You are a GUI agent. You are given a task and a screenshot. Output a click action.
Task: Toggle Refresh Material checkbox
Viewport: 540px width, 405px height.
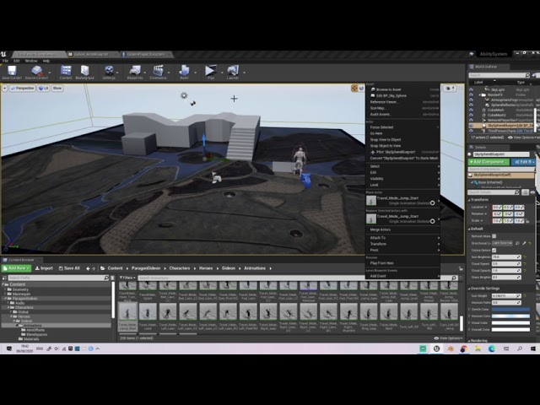pos(494,236)
